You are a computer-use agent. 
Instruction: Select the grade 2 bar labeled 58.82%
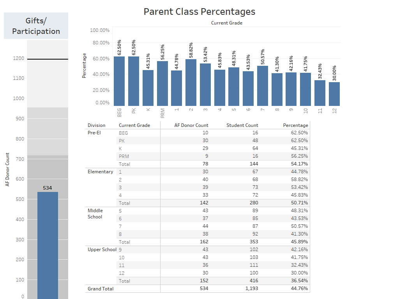click(x=191, y=82)
